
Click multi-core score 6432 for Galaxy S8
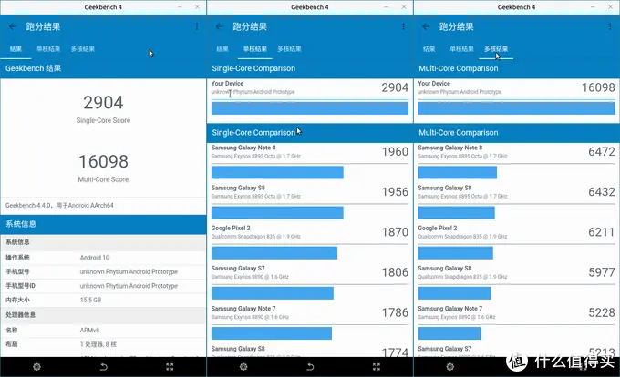click(602, 192)
